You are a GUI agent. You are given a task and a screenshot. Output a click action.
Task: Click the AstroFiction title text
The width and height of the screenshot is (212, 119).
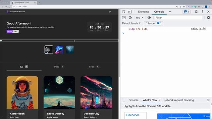click(17, 114)
